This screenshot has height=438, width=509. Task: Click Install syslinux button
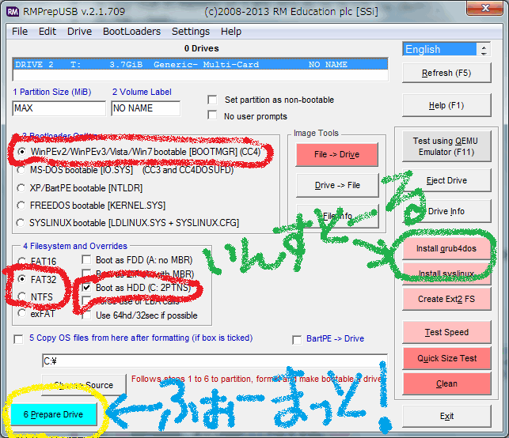click(446, 274)
